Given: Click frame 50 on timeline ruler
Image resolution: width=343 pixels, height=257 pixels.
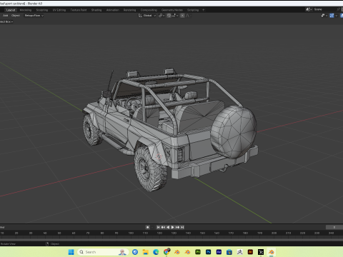Looking at the screenshot, I should (59, 233).
